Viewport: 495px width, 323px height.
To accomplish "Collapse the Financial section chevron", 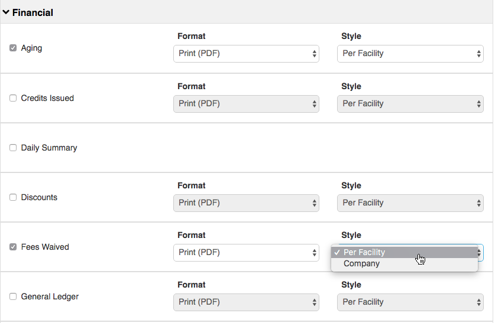I will pyautogui.click(x=6, y=12).
